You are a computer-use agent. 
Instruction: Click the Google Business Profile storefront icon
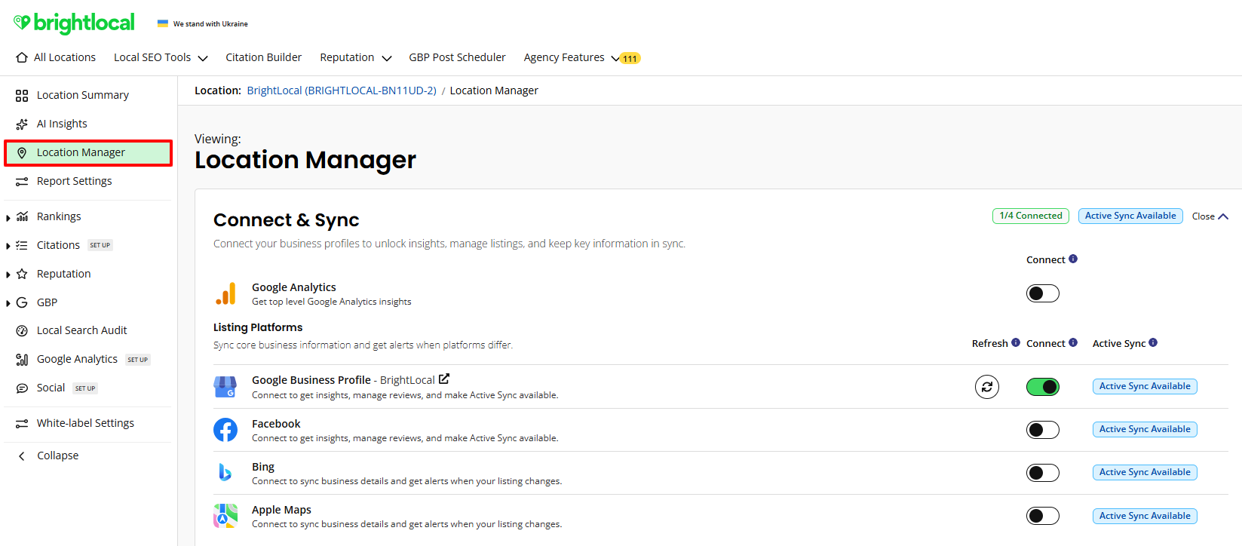(225, 387)
